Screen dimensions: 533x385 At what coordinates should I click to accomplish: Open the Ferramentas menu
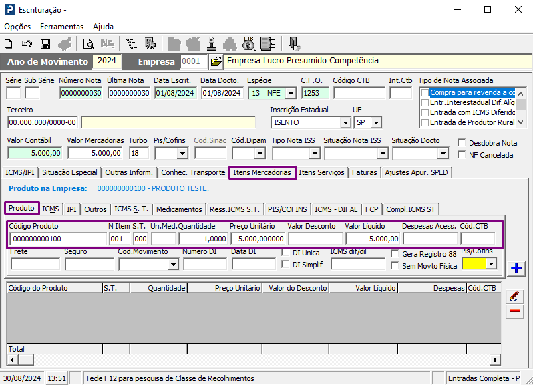(x=61, y=27)
